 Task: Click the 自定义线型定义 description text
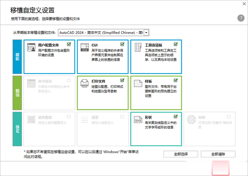coord(102,123)
